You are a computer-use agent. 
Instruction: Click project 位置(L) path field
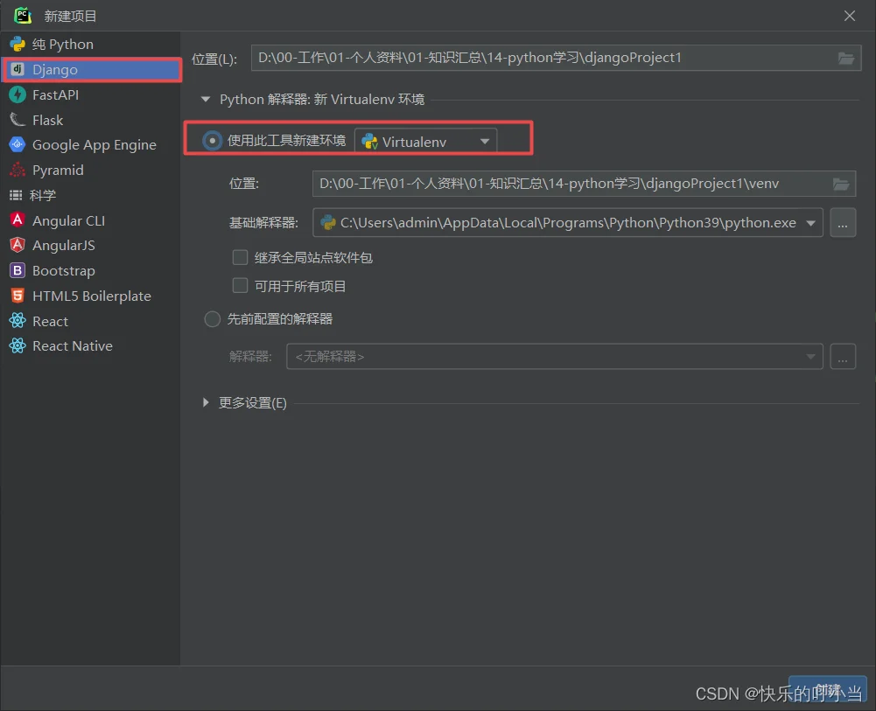556,58
